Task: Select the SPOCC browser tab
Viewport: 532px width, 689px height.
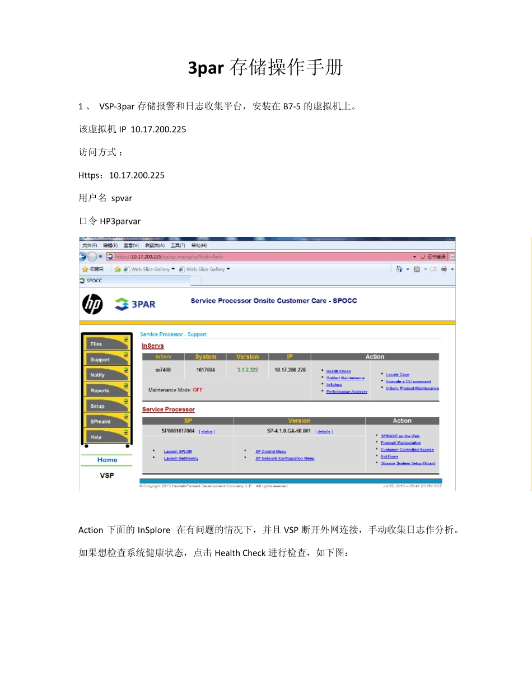Action: (x=134, y=281)
